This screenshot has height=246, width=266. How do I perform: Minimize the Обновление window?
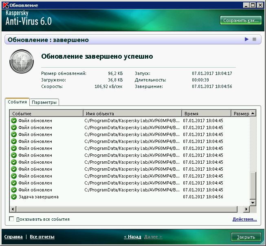246,5
